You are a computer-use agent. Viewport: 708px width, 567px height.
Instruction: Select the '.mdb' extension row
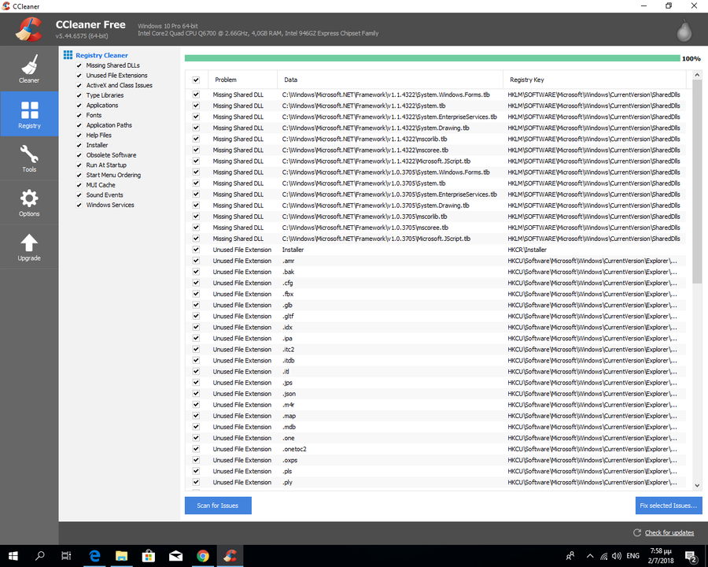coord(435,427)
